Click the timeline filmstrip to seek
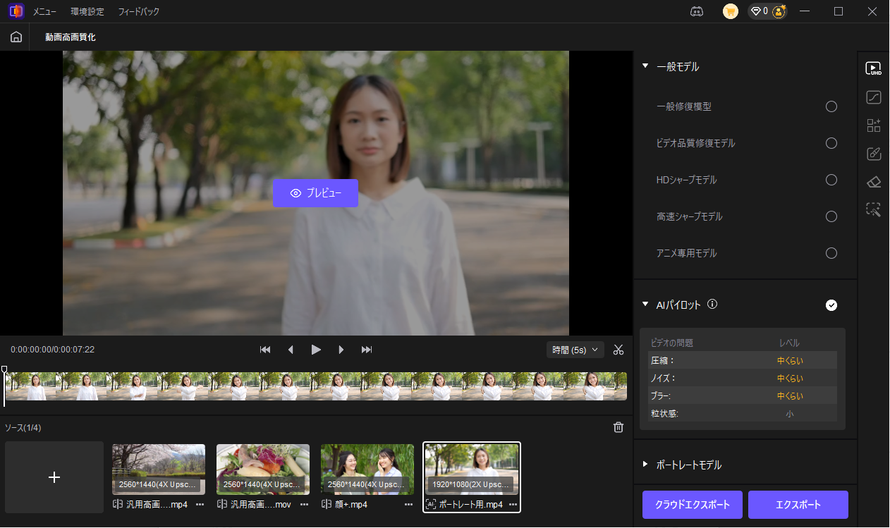 (x=316, y=386)
